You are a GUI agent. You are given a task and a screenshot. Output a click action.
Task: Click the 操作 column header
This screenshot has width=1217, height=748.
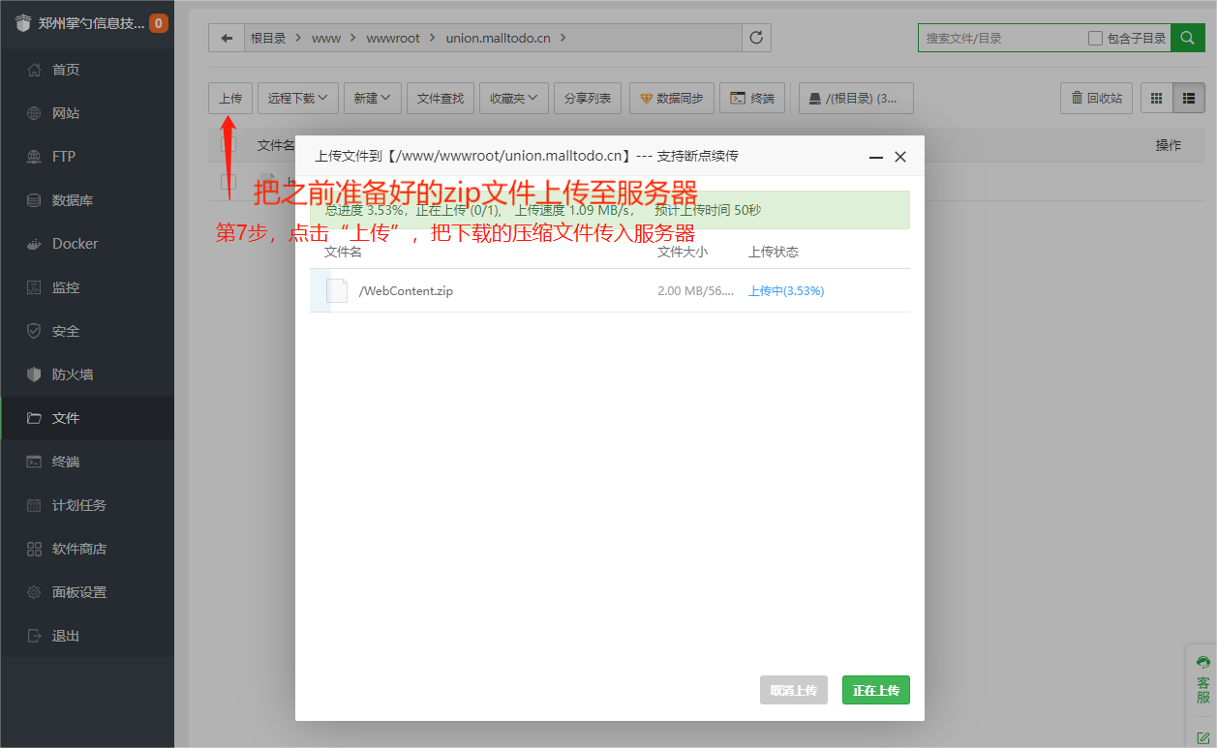(1169, 145)
